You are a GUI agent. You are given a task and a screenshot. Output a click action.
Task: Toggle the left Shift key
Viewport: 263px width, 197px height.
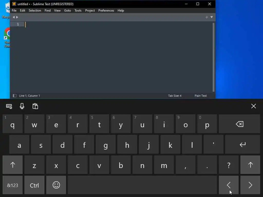pyautogui.click(x=13, y=165)
